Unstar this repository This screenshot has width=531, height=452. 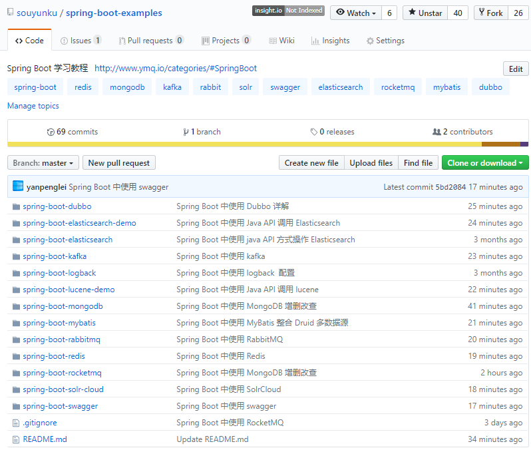coord(425,13)
